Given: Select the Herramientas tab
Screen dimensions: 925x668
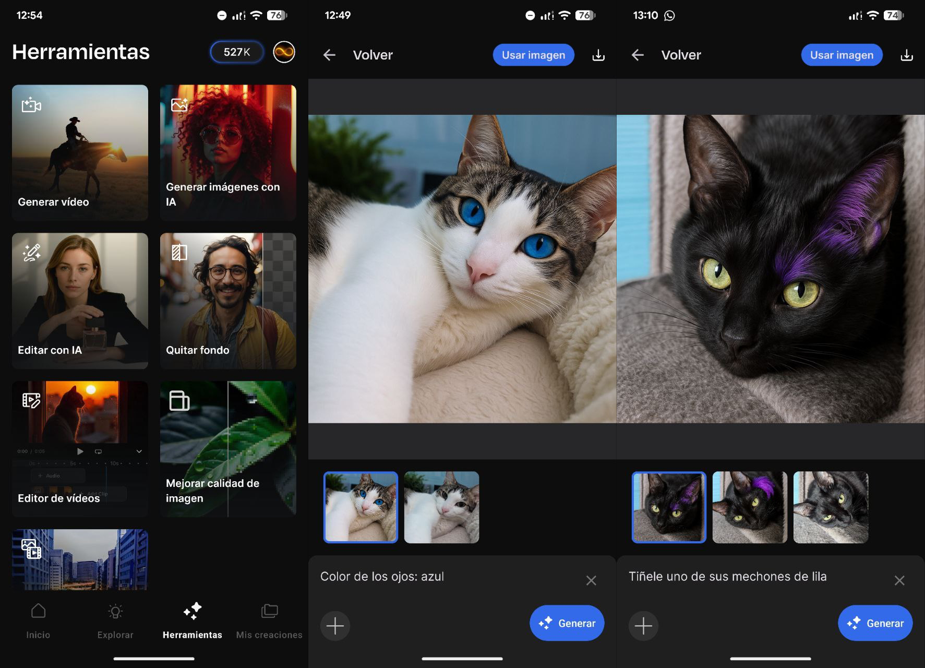Looking at the screenshot, I should point(192,621).
